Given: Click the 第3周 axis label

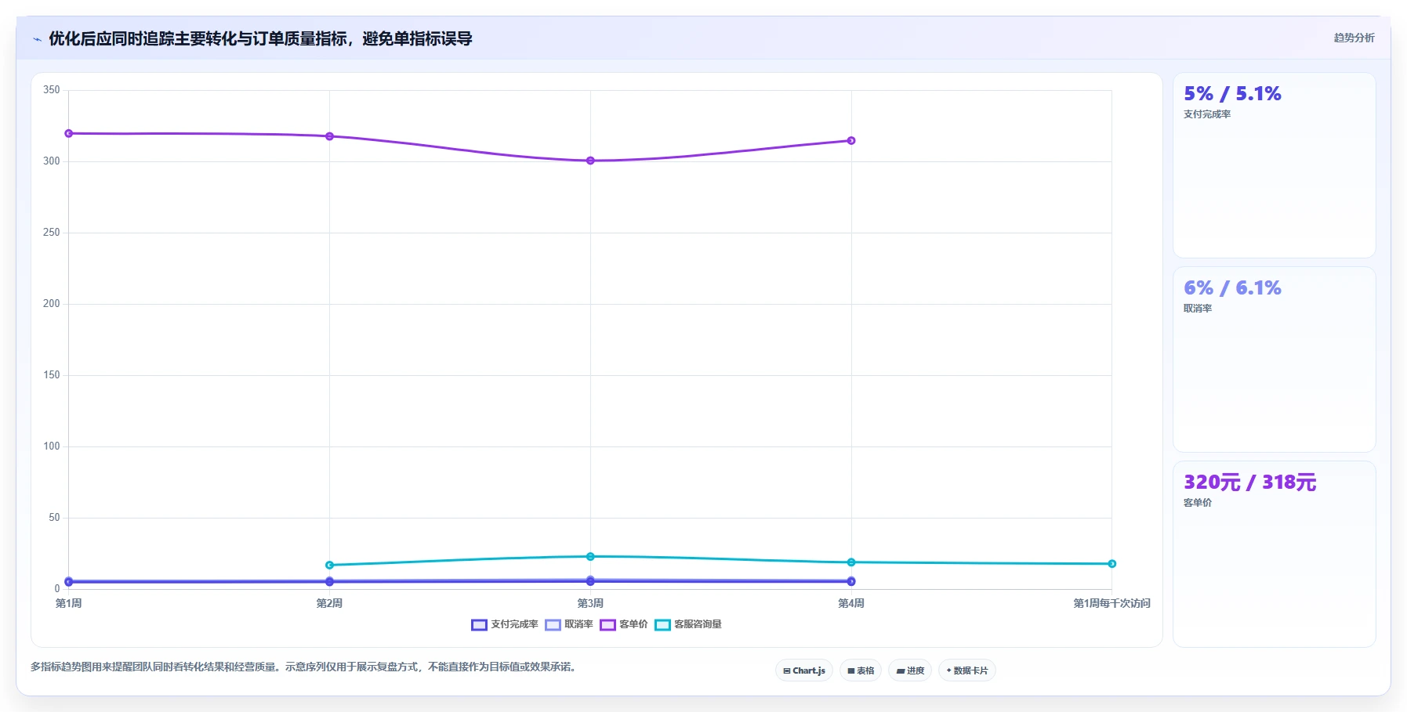Looking at the screenshot, I should pos(590,603).
